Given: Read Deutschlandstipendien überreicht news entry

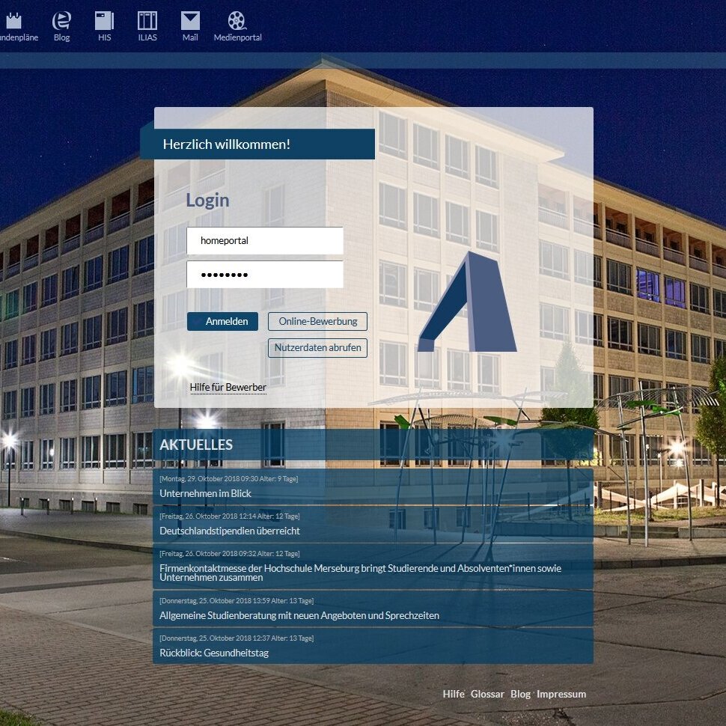Looking at the screenshot, I should [x=230, y=531].
